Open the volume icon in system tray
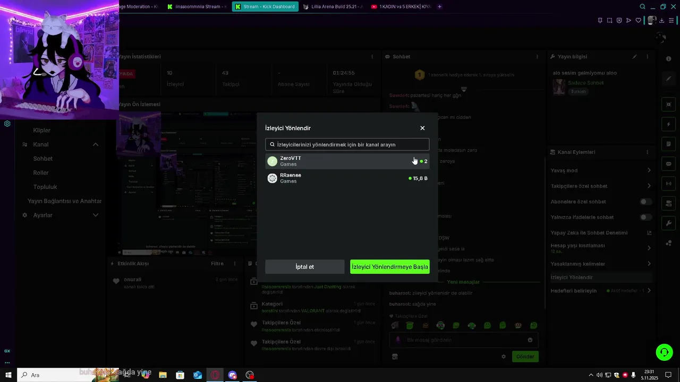 point(599,375)
